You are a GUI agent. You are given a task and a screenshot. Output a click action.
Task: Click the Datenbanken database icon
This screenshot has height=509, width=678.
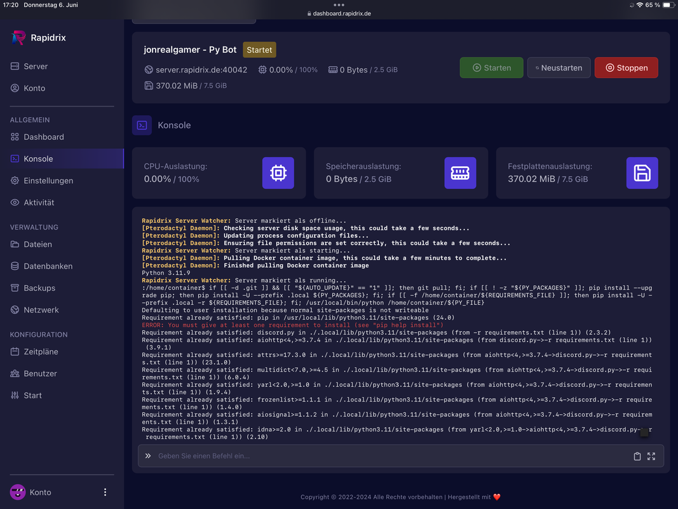coord(15,266)
